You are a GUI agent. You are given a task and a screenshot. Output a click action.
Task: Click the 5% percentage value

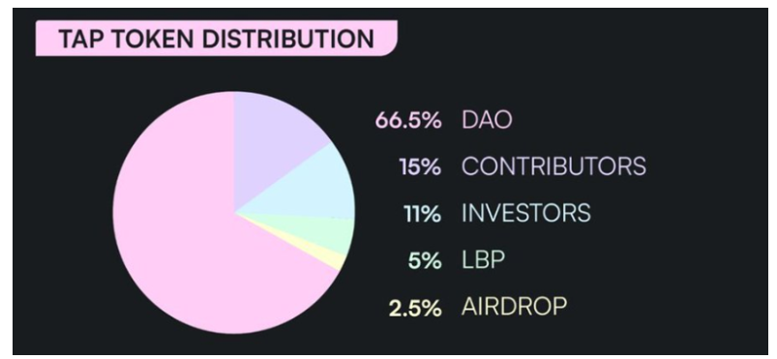coord(425,260)
